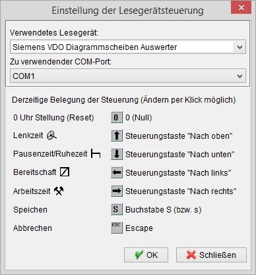The height and width of the screenshot is (275, 256).
Task: Click the crossed-box Bereitschaft symbol
Action: coord(65,172)
